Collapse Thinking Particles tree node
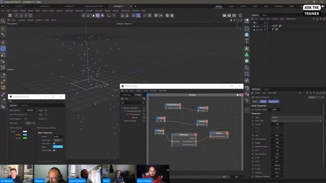 coord(125,111)
